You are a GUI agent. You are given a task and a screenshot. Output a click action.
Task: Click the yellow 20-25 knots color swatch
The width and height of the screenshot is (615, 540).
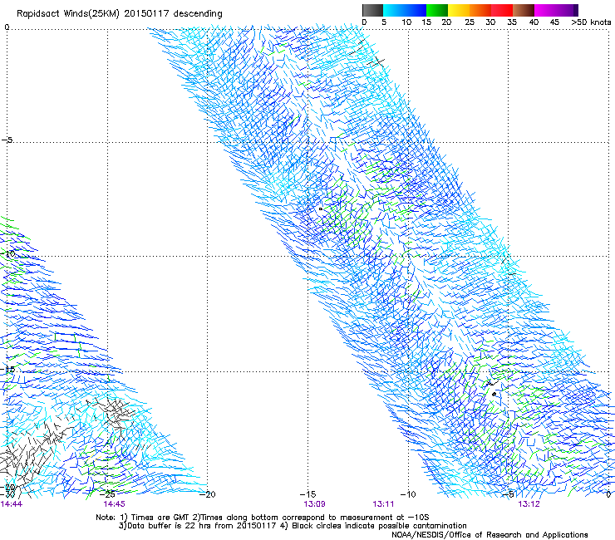click(459, 10)
